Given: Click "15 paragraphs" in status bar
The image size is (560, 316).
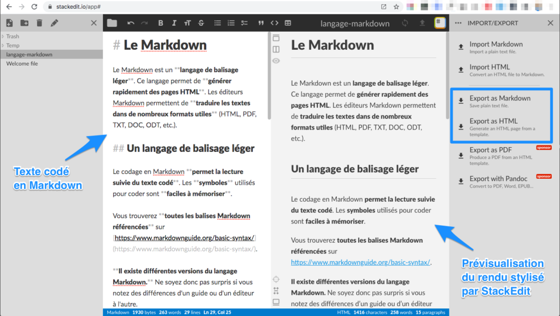Looking at the screenshot, I should (430, 312).
